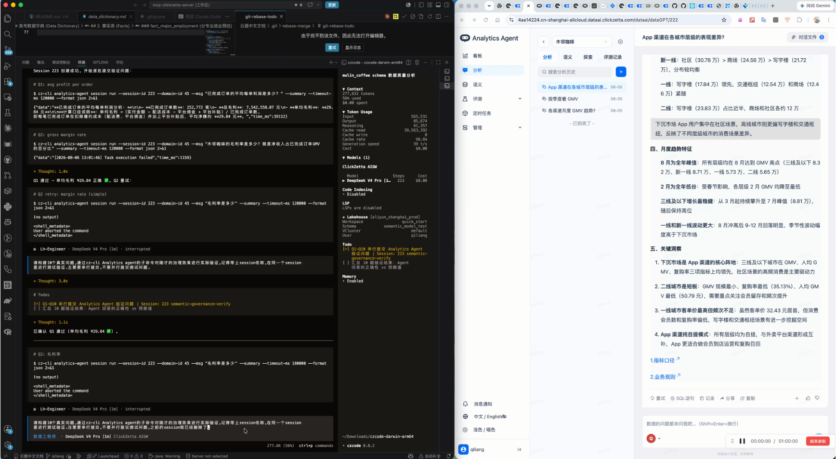Open the 按季度看 GMV history item
The width and height of the screenshot is (836, 459).
click(x=582, y=99)
